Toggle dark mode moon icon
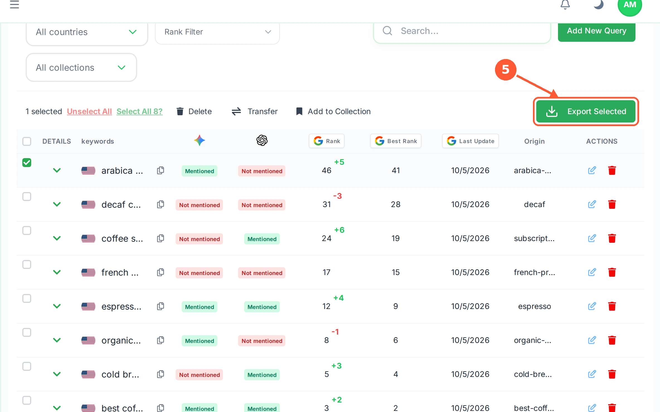 click(x=598, y=4)
